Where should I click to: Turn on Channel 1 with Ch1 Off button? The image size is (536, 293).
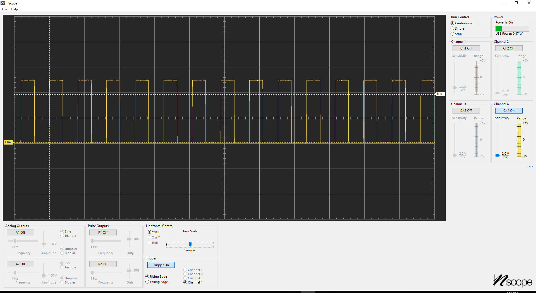[466, 48]
